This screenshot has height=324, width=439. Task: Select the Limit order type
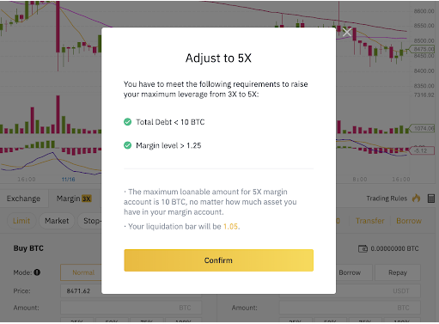[x=21, y=221]
